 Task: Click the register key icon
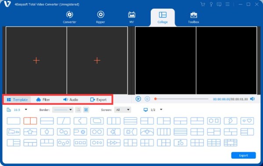(x=211, y=4)
